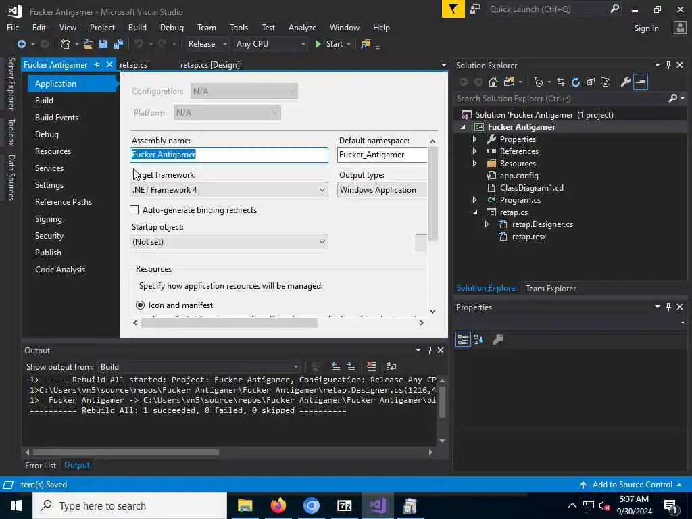Open the Show output from dropdown
Viewport: 692px width, 519px height.
199,367
